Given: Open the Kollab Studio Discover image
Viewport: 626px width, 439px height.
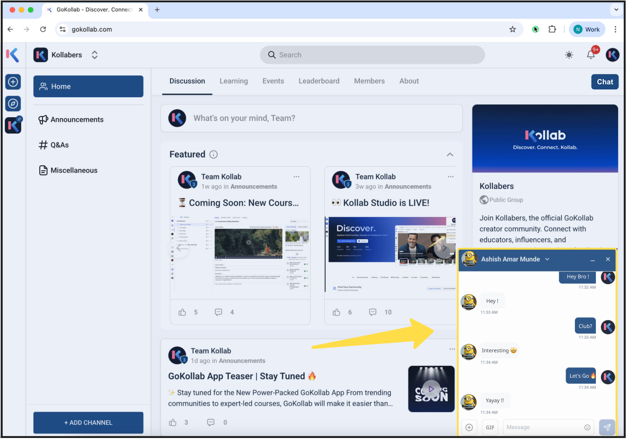Looking at the screenshot, I should click(390, 254).
